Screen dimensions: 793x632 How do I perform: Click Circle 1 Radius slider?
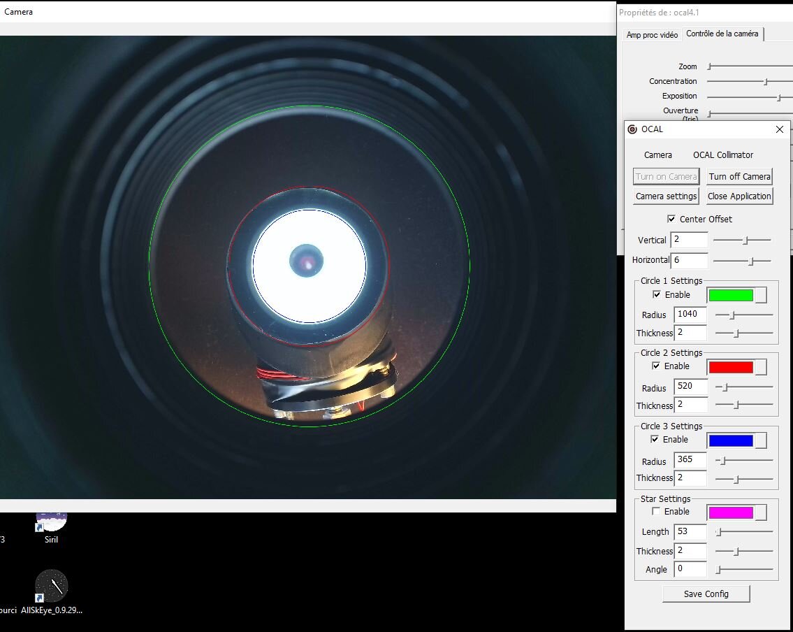(x=744, y=315)
